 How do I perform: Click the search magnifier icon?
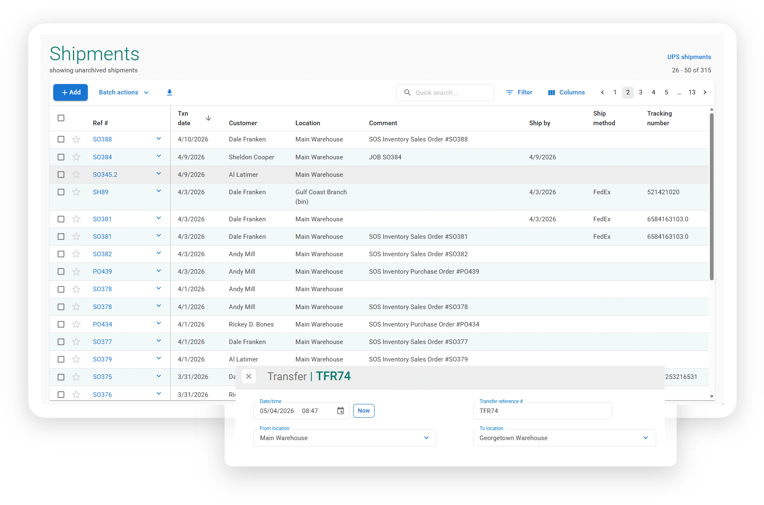[407, 92]
